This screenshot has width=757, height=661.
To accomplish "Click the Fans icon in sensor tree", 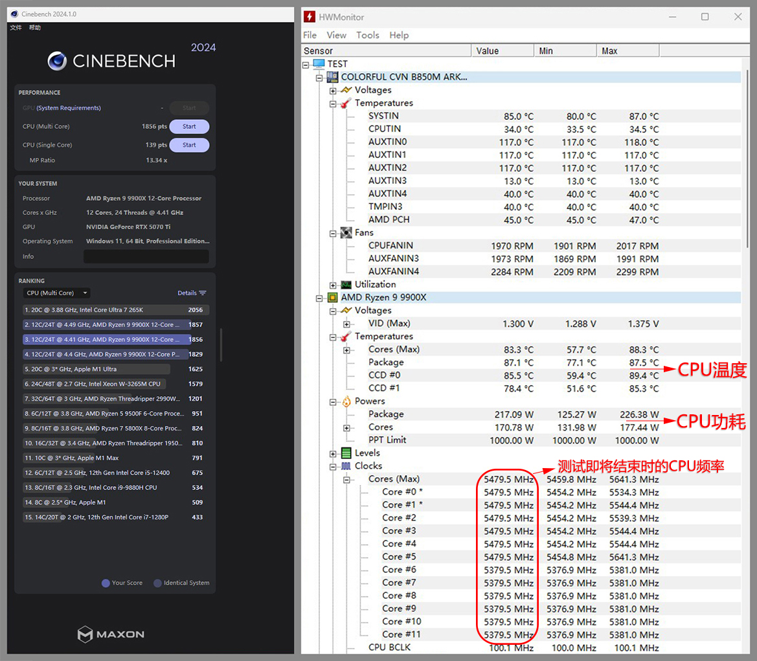I will pos(346,232).
